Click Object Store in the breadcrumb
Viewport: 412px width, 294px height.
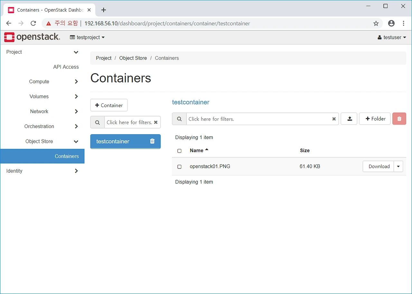[133, 58]
